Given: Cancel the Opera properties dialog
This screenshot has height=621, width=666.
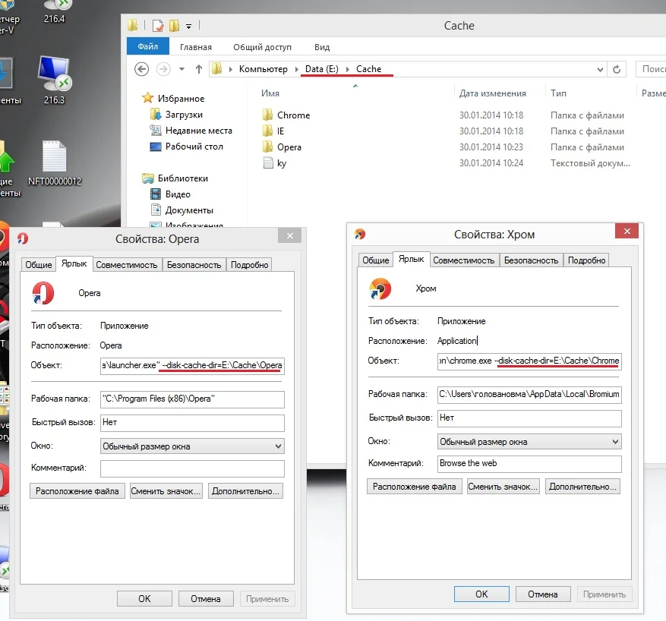Looking at the screenshot, I should (x=206, y=598).
